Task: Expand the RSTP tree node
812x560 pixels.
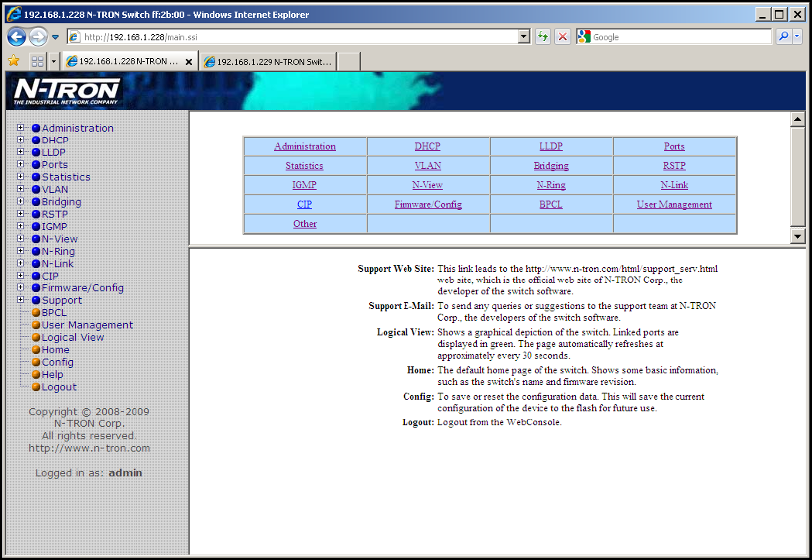Action: coord(21,214)
